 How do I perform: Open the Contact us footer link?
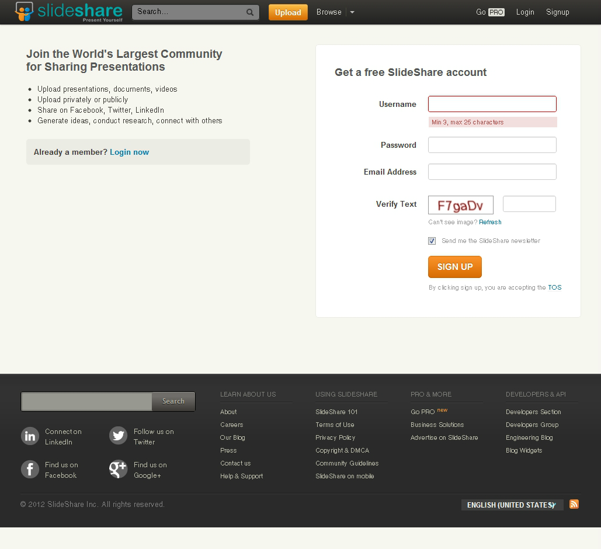[235, 463]
